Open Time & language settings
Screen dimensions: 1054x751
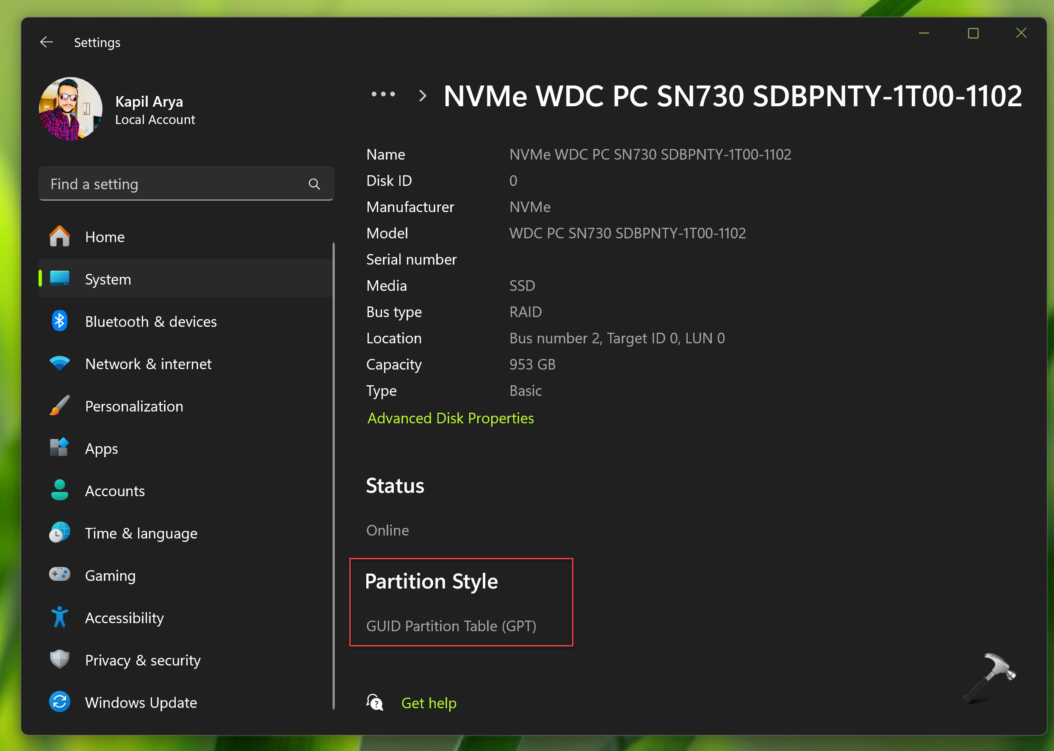point(141,533)
